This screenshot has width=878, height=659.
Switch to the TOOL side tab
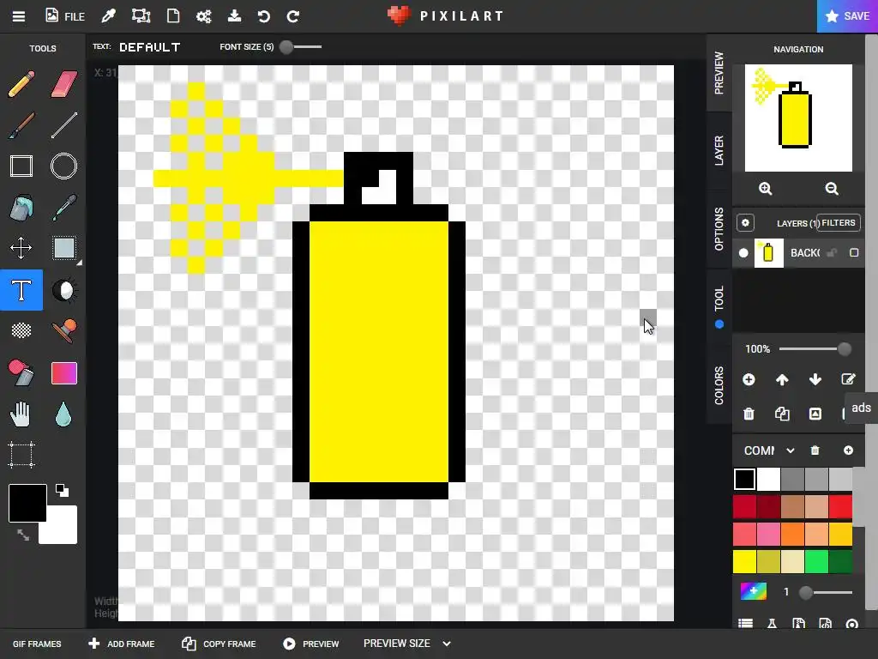(x=719, y=306)
